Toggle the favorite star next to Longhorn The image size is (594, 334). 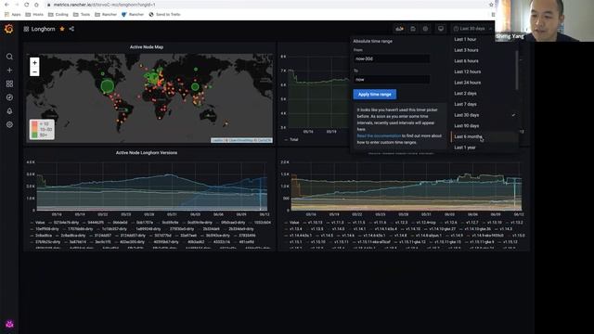tap(62, 29)
